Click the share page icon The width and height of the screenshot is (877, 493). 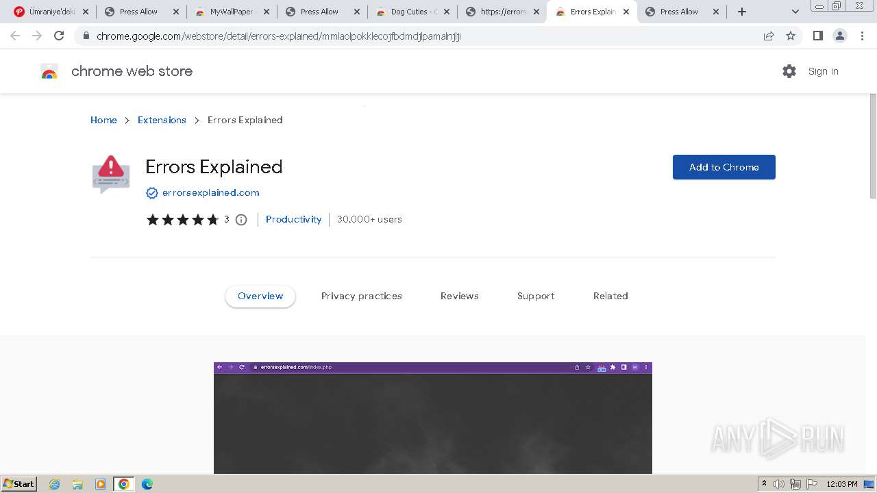point(769,36)
